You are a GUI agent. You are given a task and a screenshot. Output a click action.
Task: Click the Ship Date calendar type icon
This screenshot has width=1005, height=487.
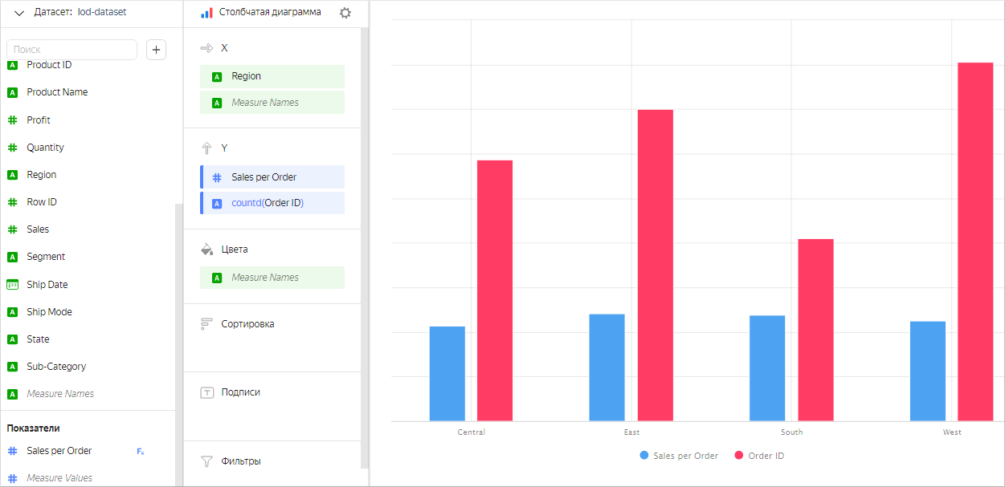click(x=12, y=285)
